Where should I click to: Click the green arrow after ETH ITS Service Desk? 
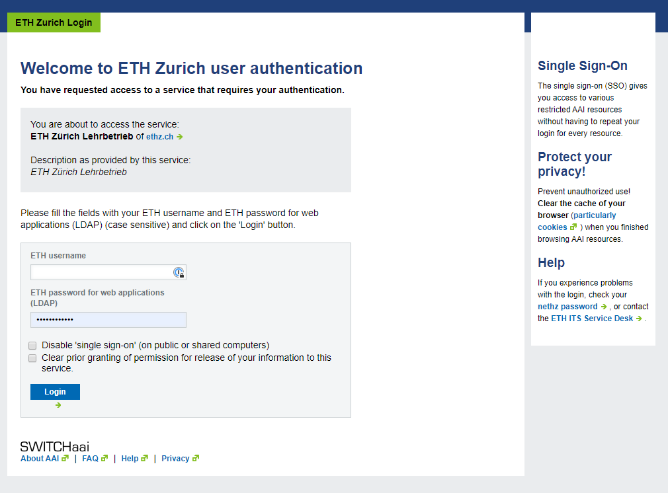[639, 319]
